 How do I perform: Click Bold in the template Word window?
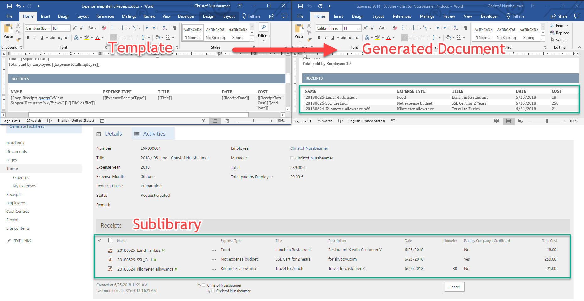[28, 38]
